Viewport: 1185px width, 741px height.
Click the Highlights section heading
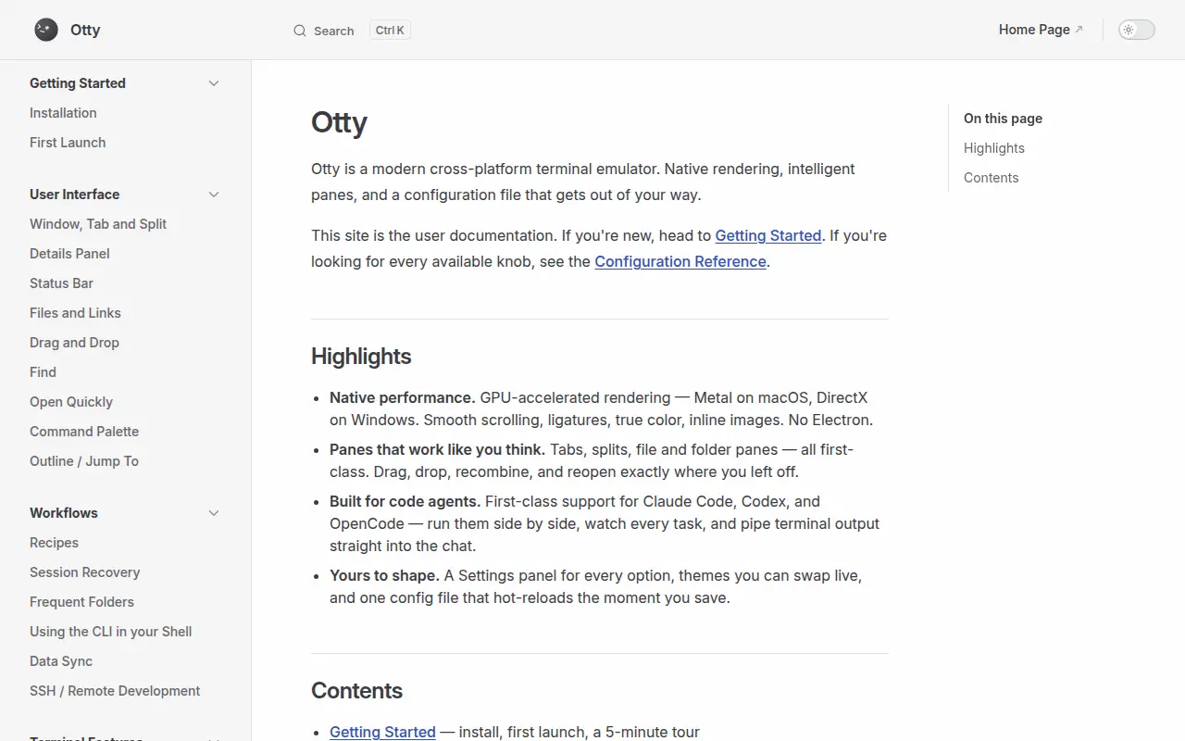point(361,357)
